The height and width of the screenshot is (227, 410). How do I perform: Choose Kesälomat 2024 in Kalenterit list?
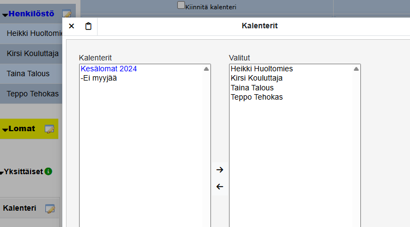(108, 69)
